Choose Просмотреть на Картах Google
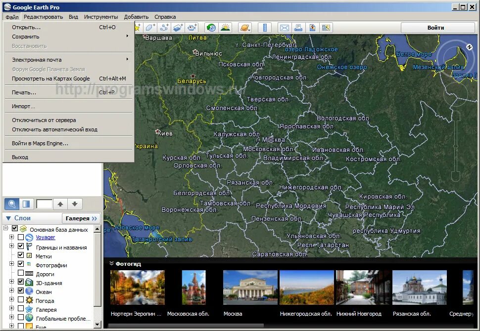The width and height of the screenshot is (480, 331). point(69,79)
